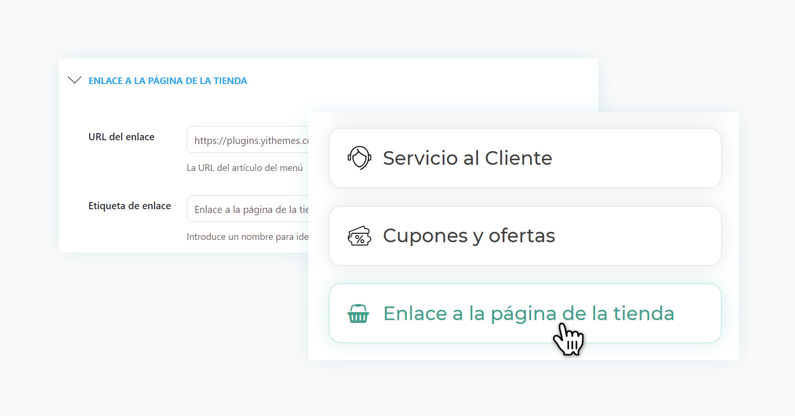Image resolution: width=795 pixels, height=416 pixels.
Task: Open green 'Enlace a la página de la tienda' link
Action: tap(528, 314)
